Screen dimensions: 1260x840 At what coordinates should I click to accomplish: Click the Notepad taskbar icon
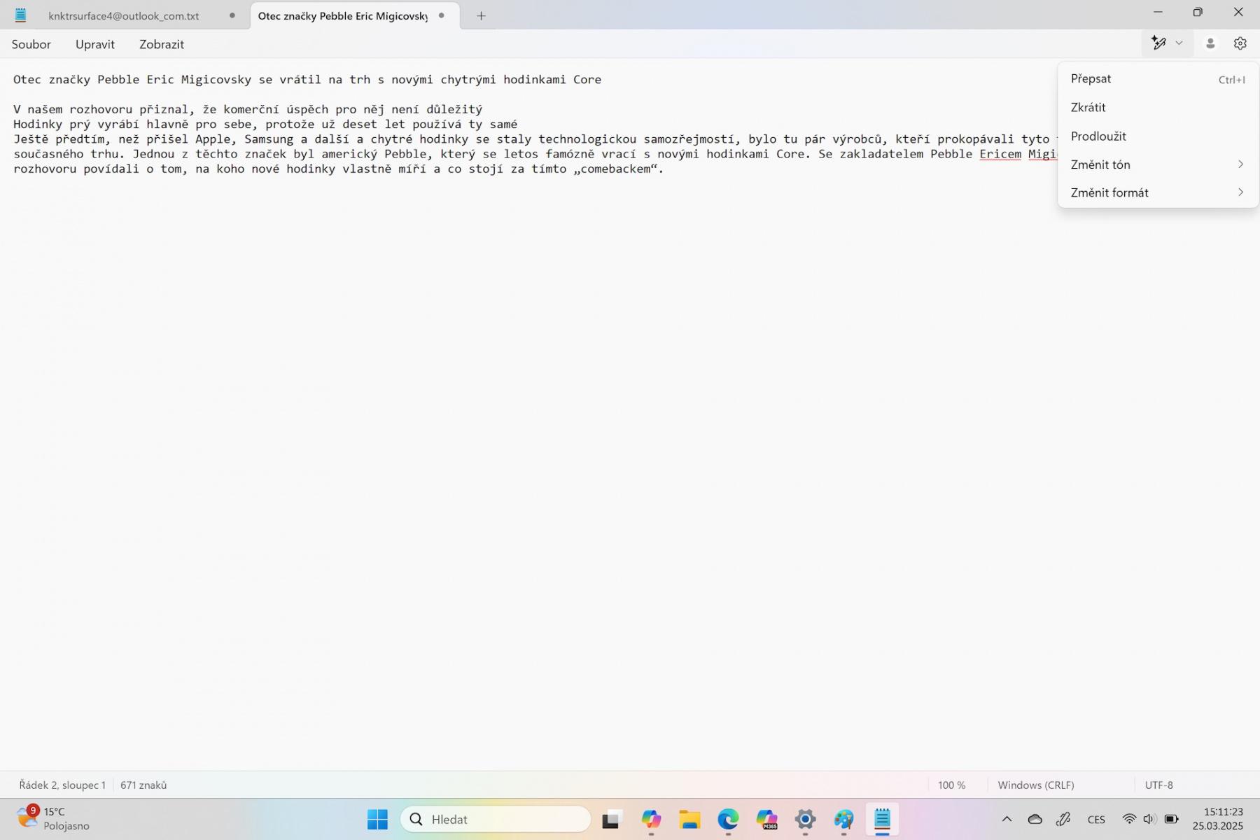coord(882,819)
